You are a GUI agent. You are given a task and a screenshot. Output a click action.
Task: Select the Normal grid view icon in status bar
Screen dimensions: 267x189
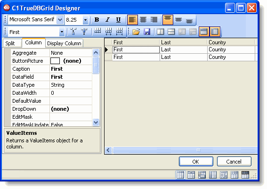tap(180, 175)
